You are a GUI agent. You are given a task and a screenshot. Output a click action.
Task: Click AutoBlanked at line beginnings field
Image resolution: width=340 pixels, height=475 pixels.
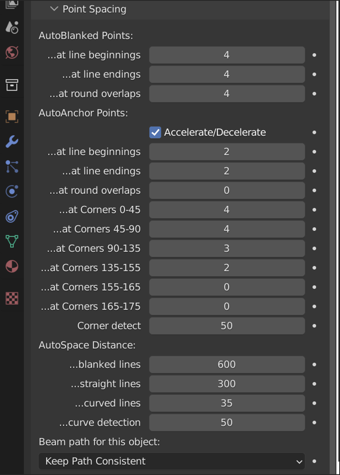227,55
